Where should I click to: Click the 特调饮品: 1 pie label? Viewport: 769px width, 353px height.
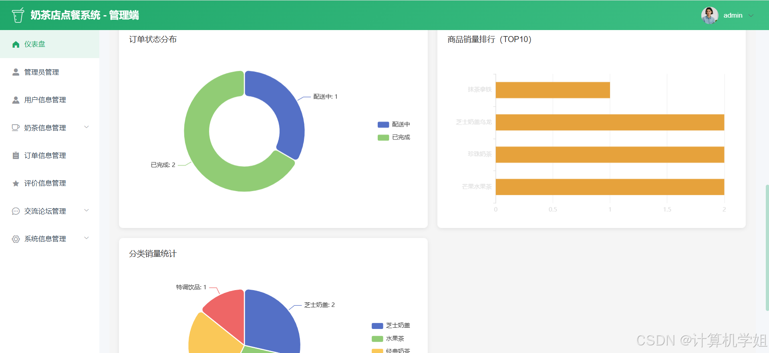[x=191, y=287]
